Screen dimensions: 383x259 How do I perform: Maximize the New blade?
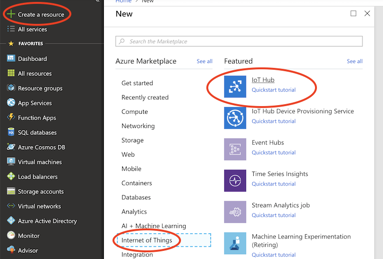coord(353,13)
